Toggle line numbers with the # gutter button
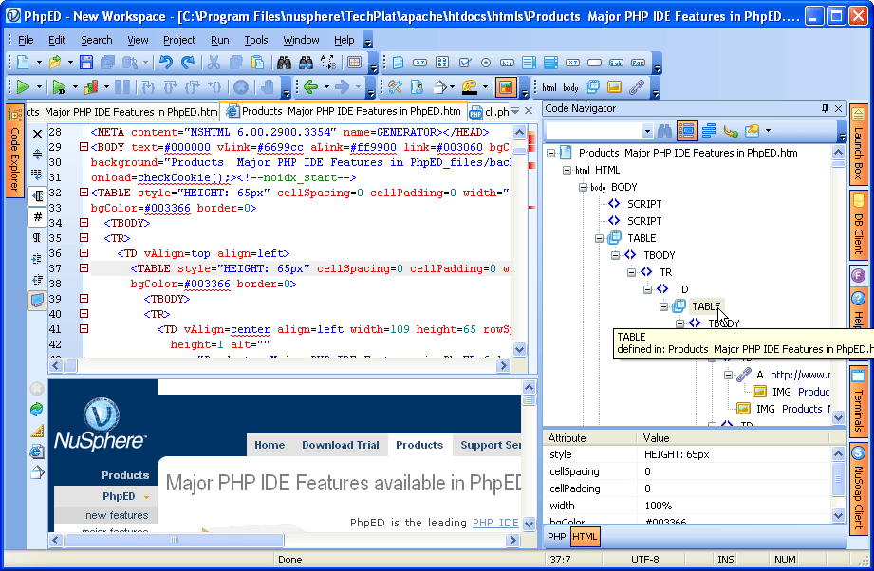Screen dimensions: 874x571 [x=37, y=216]
